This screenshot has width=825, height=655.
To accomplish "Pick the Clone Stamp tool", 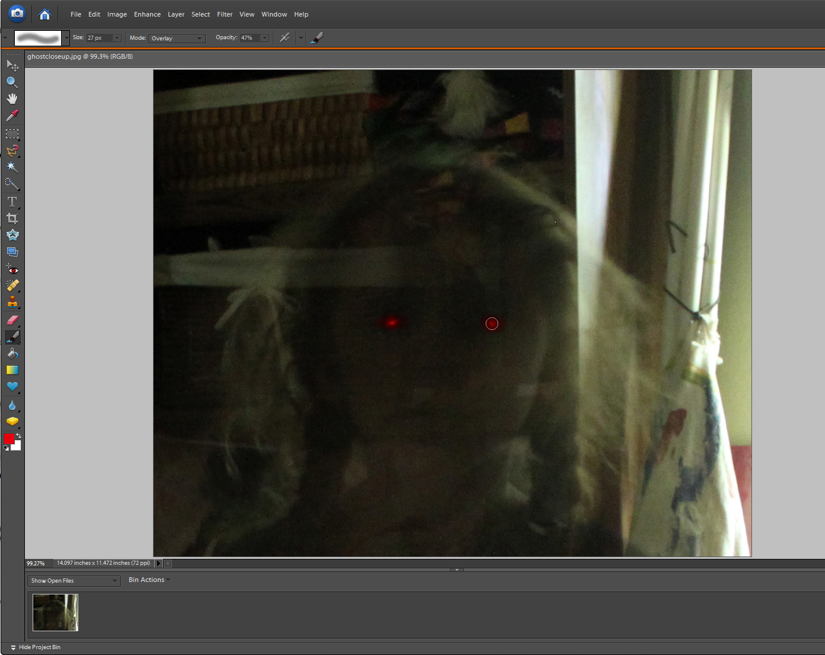I will 13,302.
